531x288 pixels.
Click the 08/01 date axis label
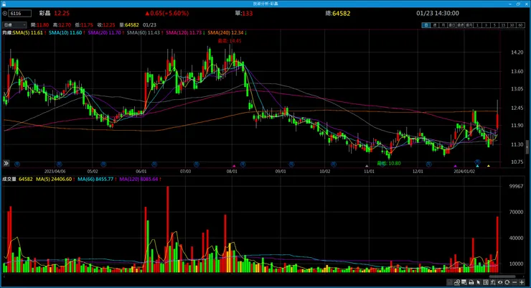point(232,172)
